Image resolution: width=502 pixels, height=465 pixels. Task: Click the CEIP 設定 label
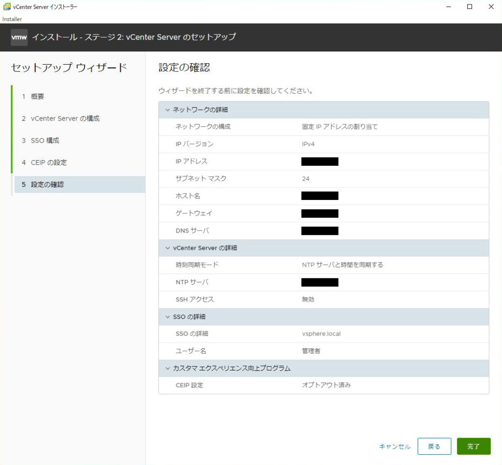tap(189, 385)
